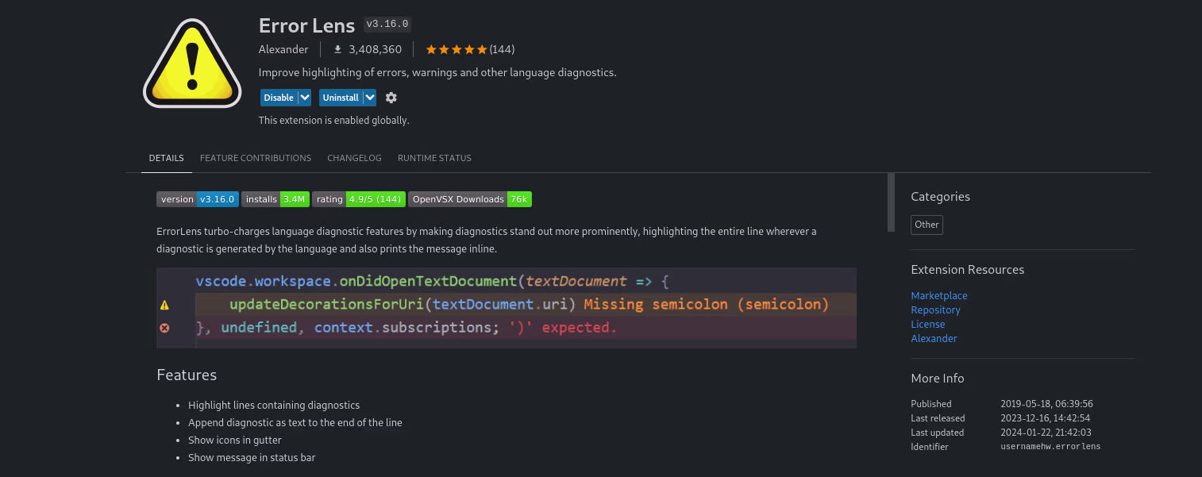Open the Disable dropdown arrow
This screenshot has width=1202, height=477.
(304, 98)
